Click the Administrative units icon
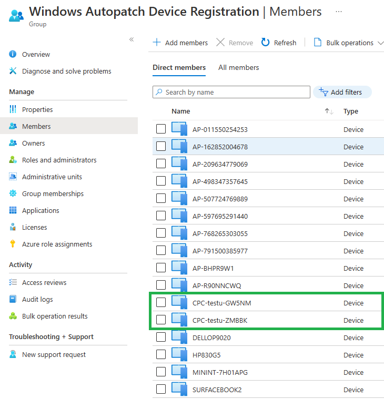Viewport: 384px width, 409px height. pyautogui.click(x=13, y=177)
